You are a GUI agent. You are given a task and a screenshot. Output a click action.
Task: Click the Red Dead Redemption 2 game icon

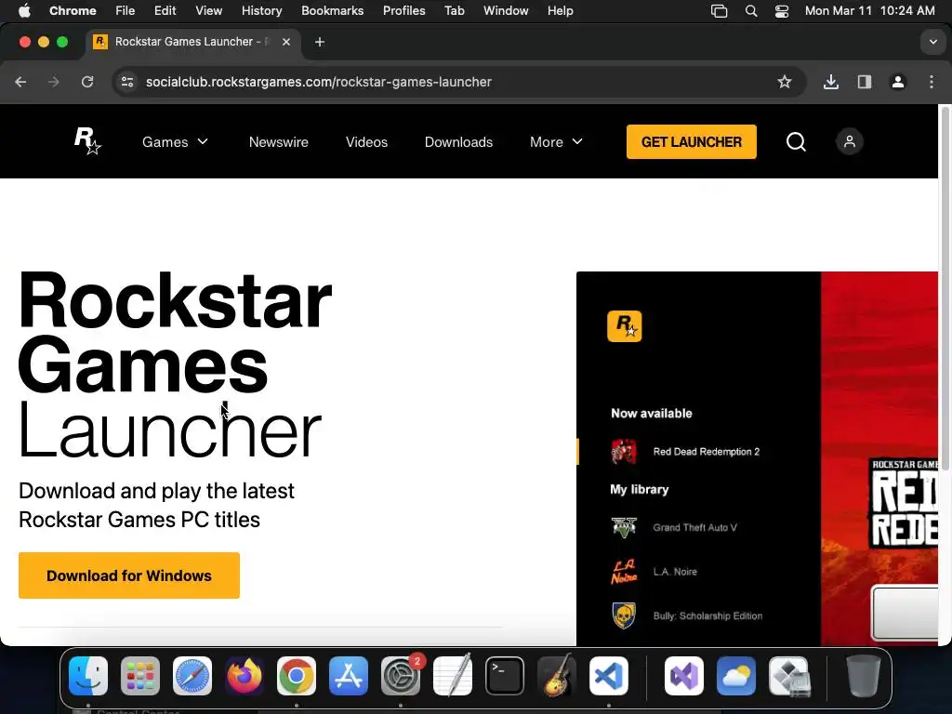(x=624, y=452)
